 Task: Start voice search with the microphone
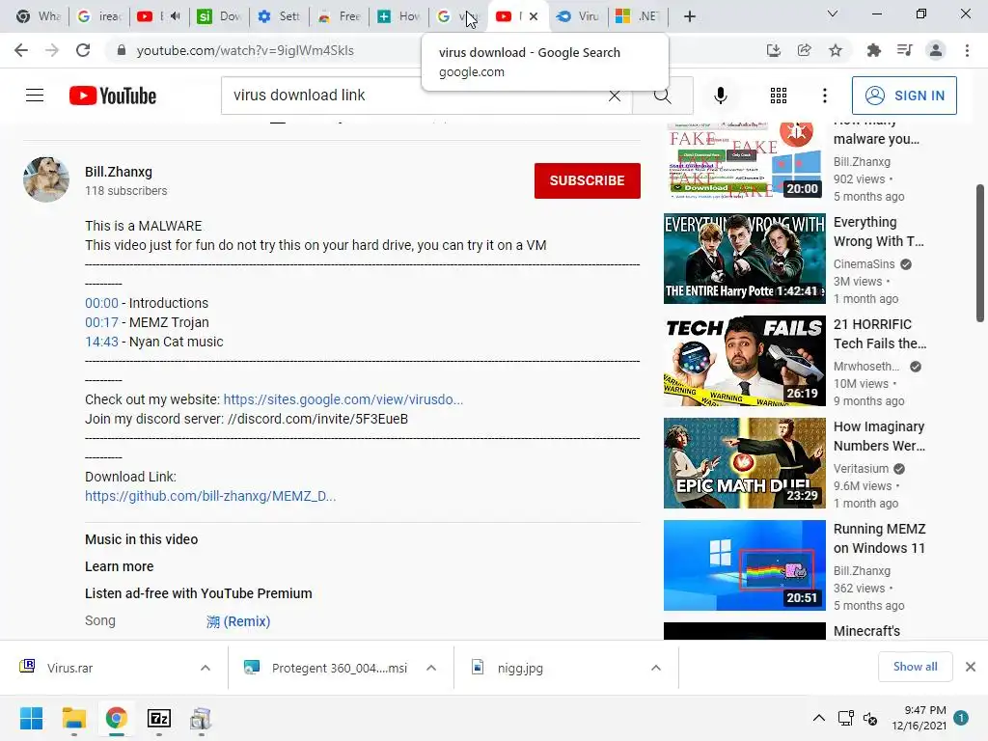(721, 96)
